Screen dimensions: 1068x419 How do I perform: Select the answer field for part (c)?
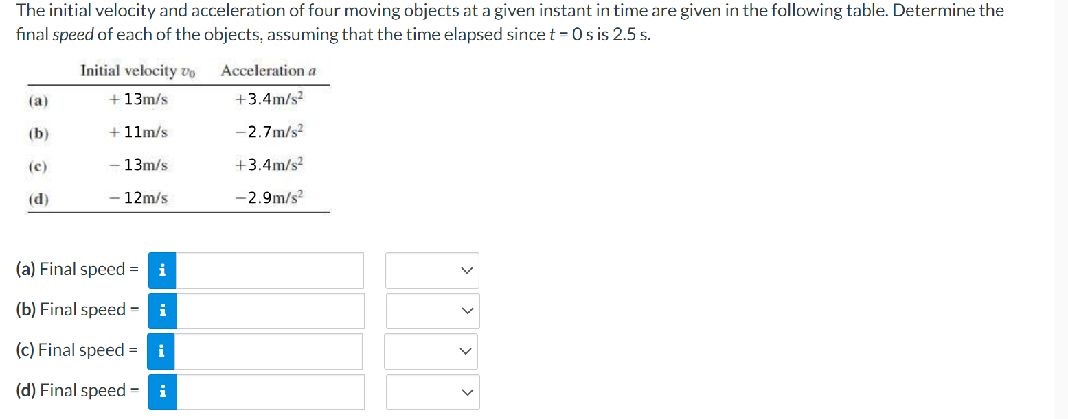click(x=268, y=351)
